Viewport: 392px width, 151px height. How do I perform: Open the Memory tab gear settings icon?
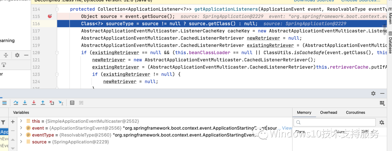click(x=381, y=122)
